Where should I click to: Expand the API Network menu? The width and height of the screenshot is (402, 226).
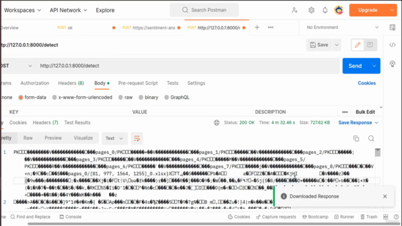point(68,10)
